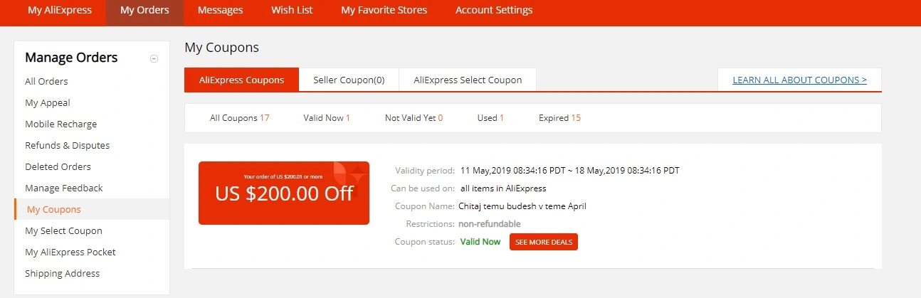Viewport: 921px width, 298px height.
Task: Open All Orders in sidebar
Action: click(x=46, y=82)
